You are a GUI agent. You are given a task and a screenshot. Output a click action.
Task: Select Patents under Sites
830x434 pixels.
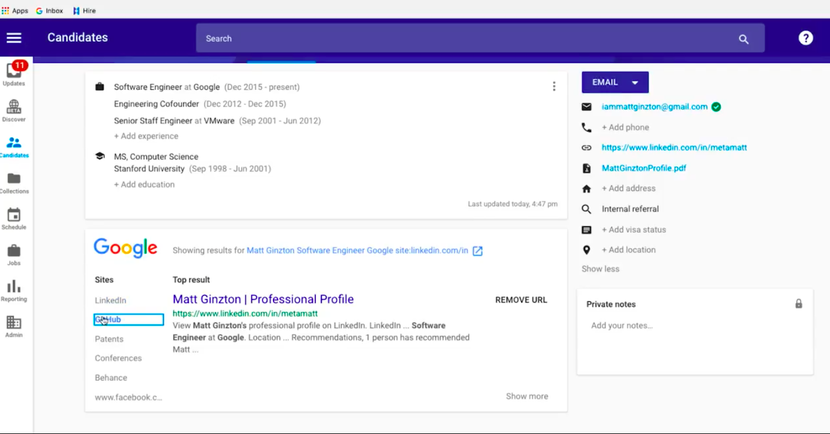click(x=109, y=339)
